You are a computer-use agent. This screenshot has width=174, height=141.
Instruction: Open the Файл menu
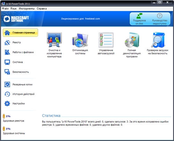[5, 9]
